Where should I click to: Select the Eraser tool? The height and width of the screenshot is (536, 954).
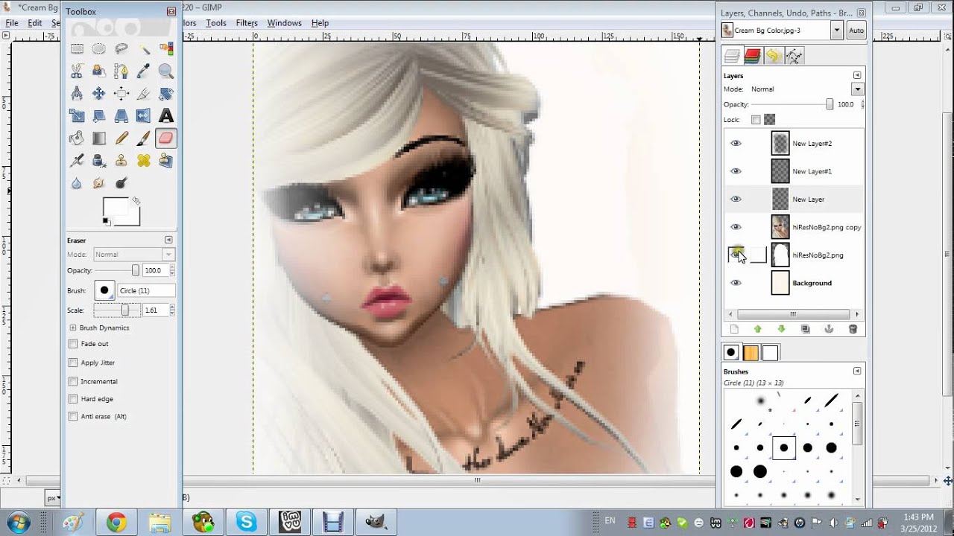[166, 138]
